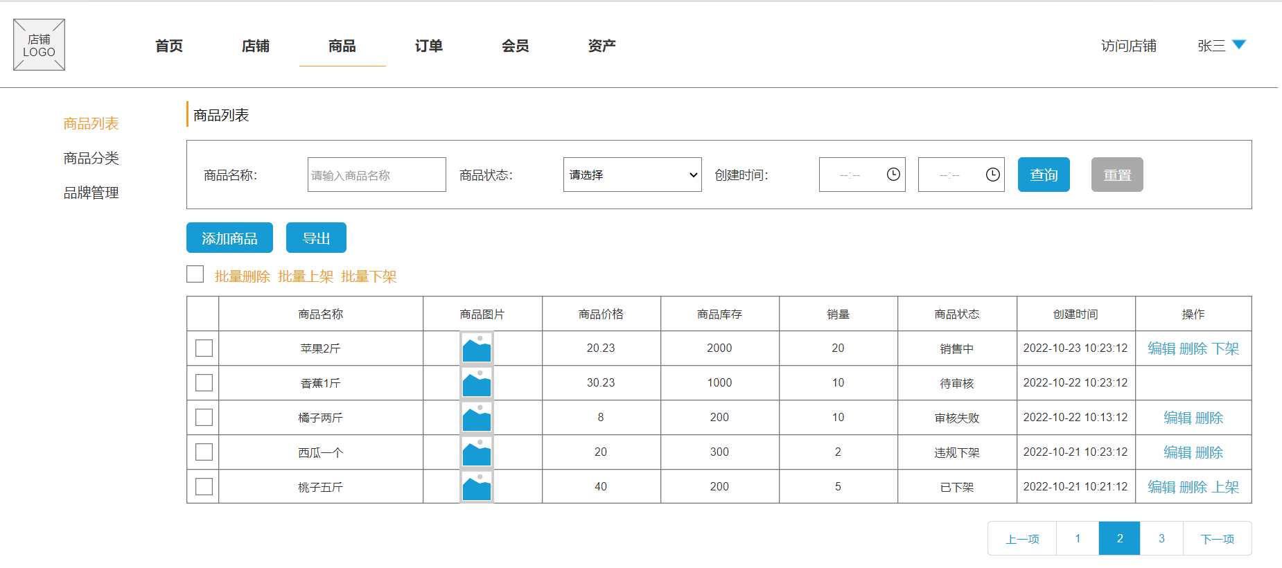The image size is (1282, 568).
Task: Click 编辑 for 桃子五斤 row
Action: point(1162,487)
